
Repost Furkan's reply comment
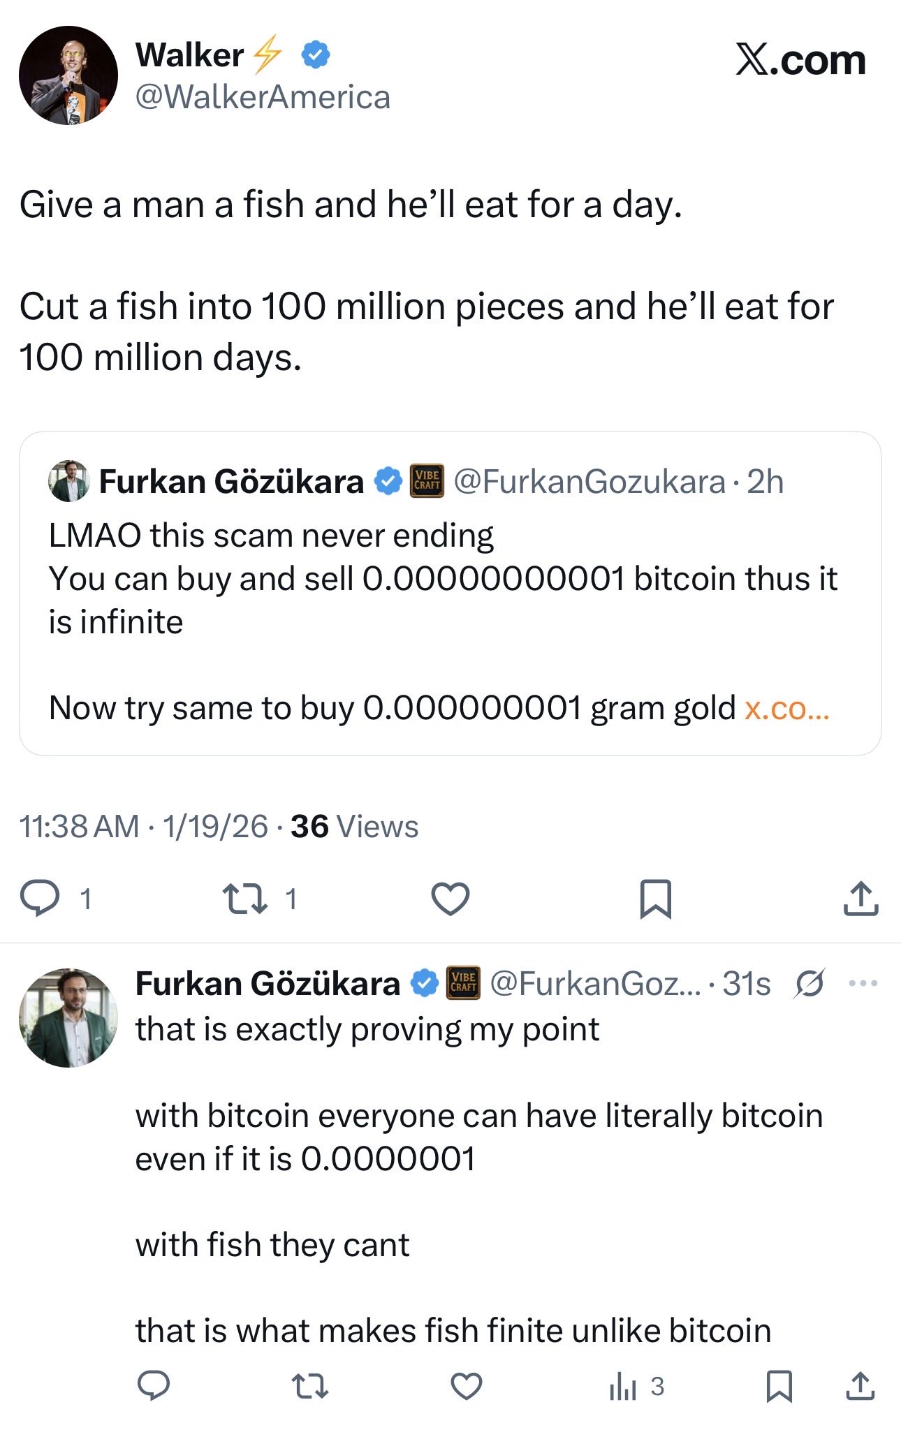pyautogui.click(x=309, y=1386)
